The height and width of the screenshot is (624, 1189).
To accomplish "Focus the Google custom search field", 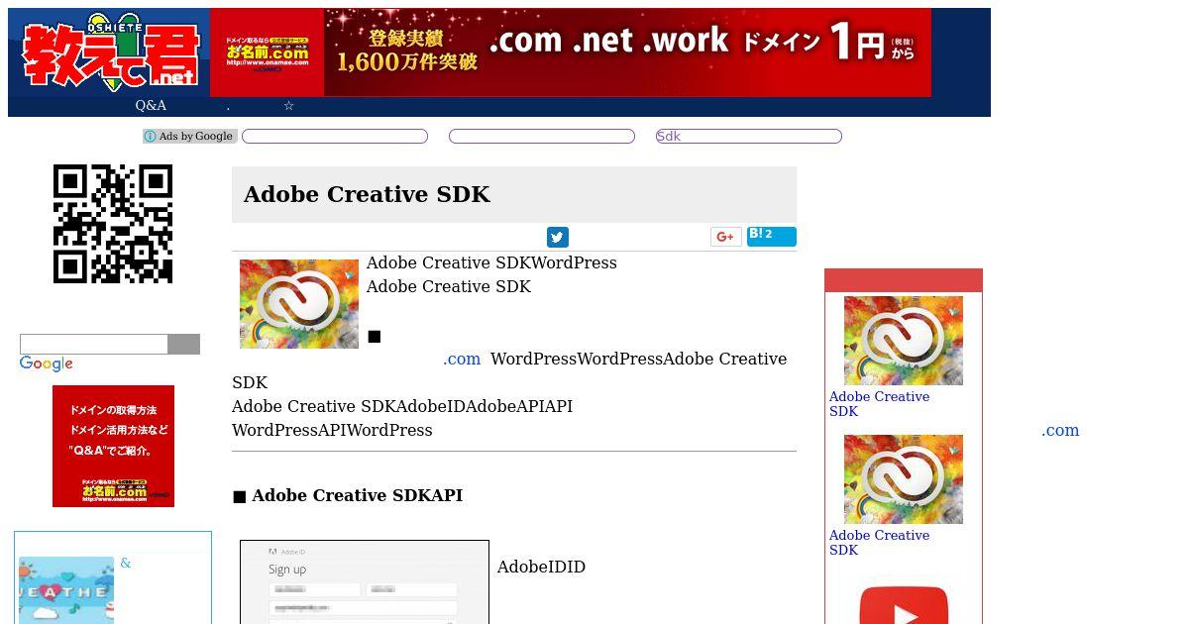I will click(94, 344).
